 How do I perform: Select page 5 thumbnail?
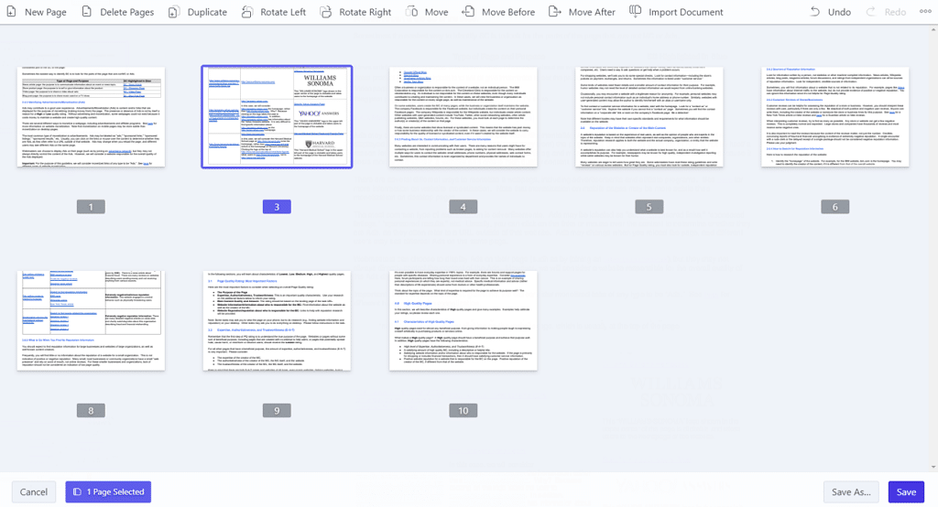click(649, 116)
